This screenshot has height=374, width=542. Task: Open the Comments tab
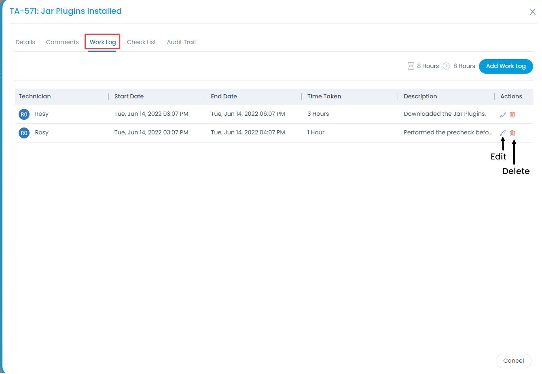click(62, 42)
